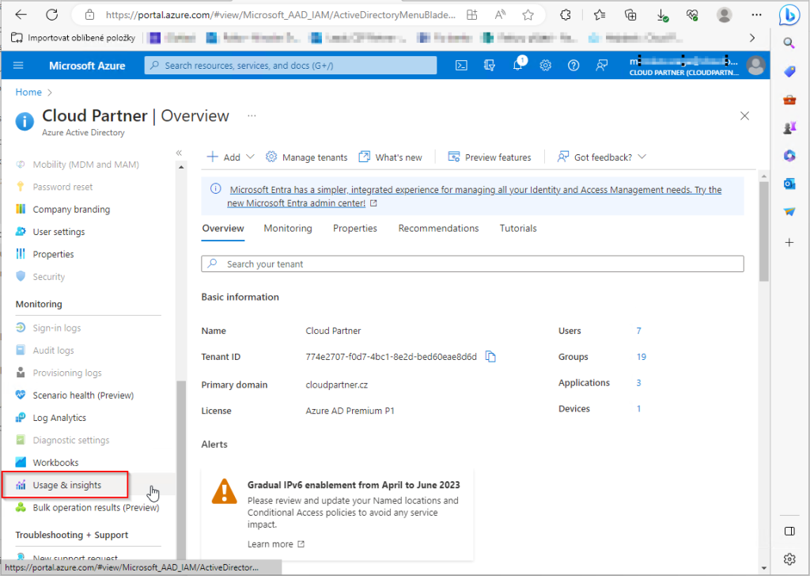Image resolution: width=810 pixels, height=576 pixels.
Task: Launch Cloud Shell from the top bar
Action: click(x=461, y=66)
